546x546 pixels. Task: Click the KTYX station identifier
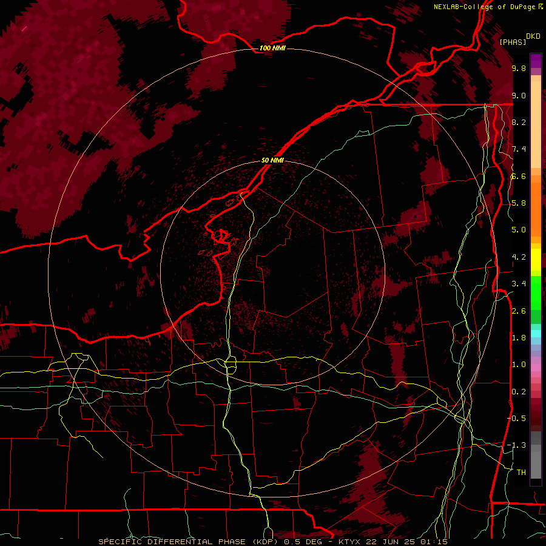pyautogui.click(x=349, y=542)
